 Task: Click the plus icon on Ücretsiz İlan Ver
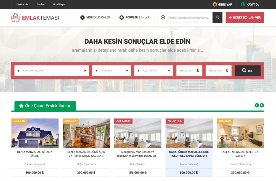coord(230,17)
